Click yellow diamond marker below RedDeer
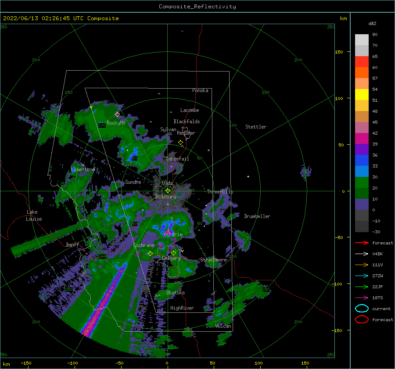395x369 pixels. pos(181,143)
